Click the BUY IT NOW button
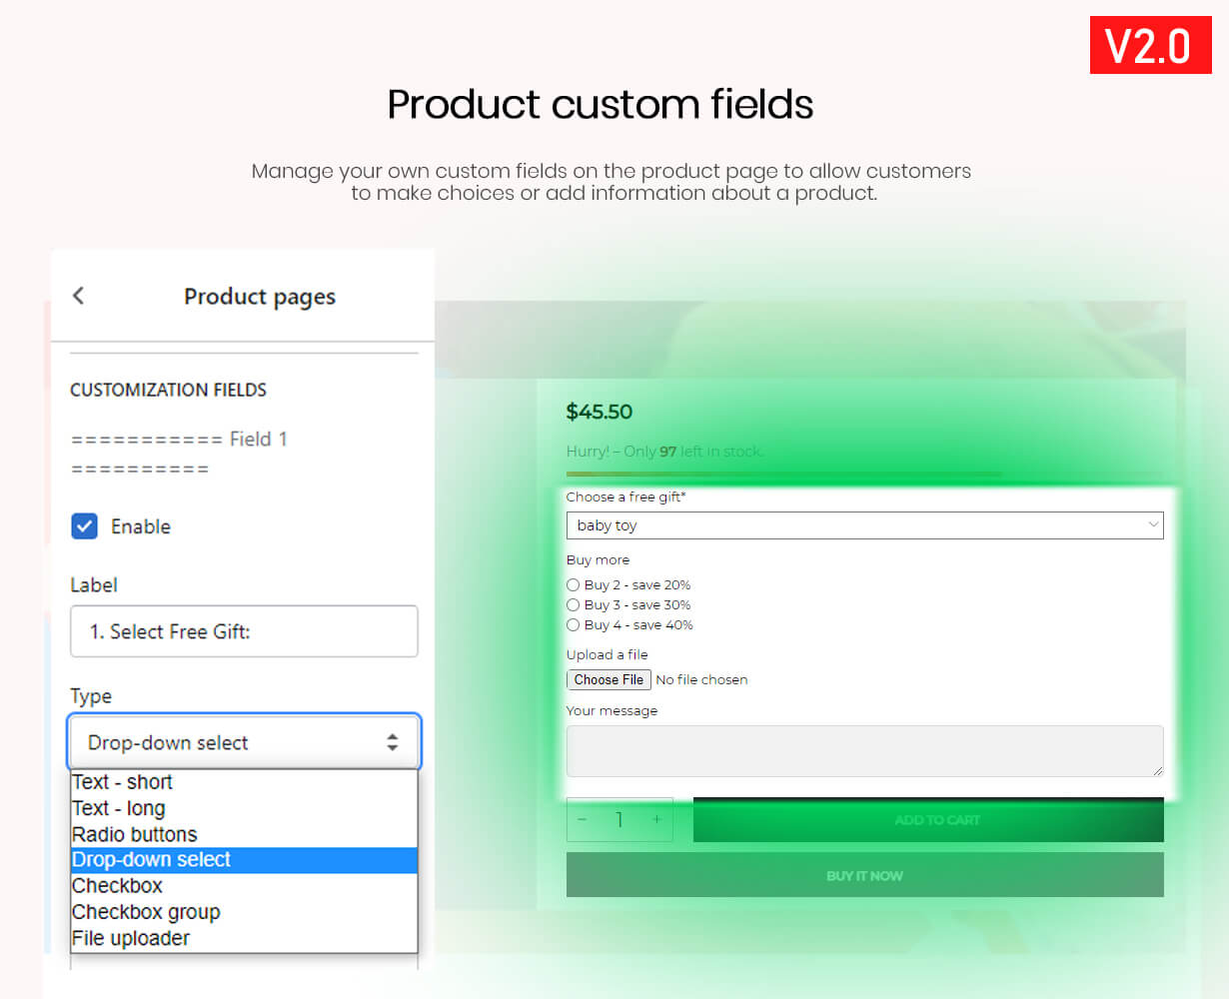1229x999 pixels. [864, 875]
